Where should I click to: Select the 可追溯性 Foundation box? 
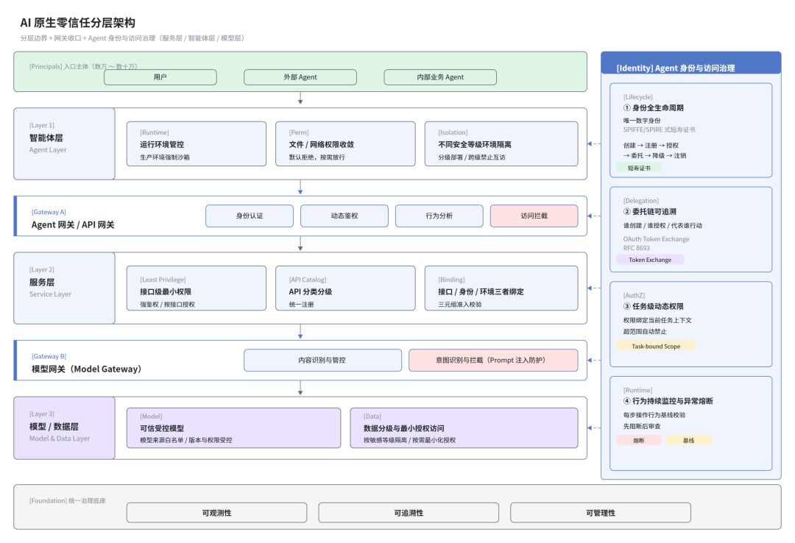coord(409,513)
